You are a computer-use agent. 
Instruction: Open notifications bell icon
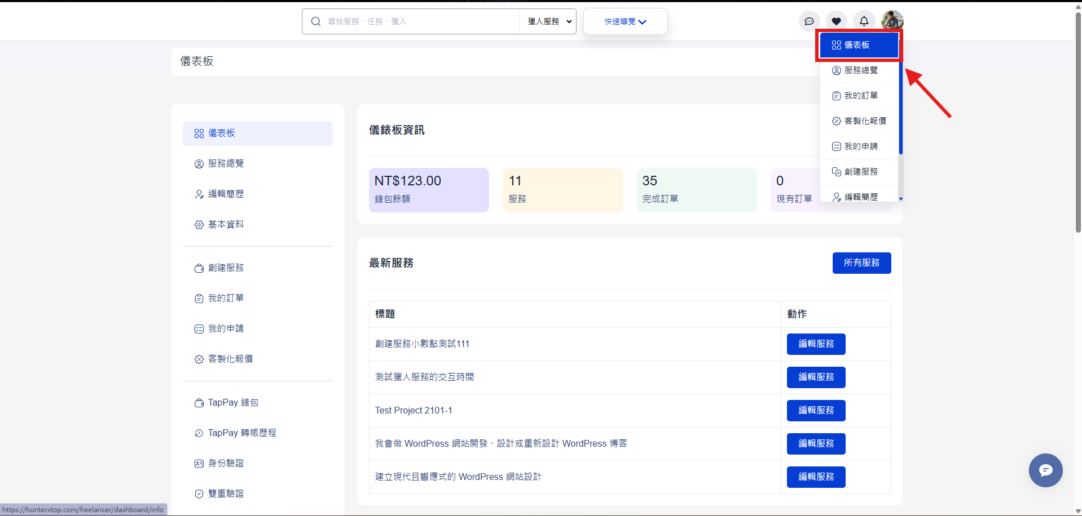864,21
